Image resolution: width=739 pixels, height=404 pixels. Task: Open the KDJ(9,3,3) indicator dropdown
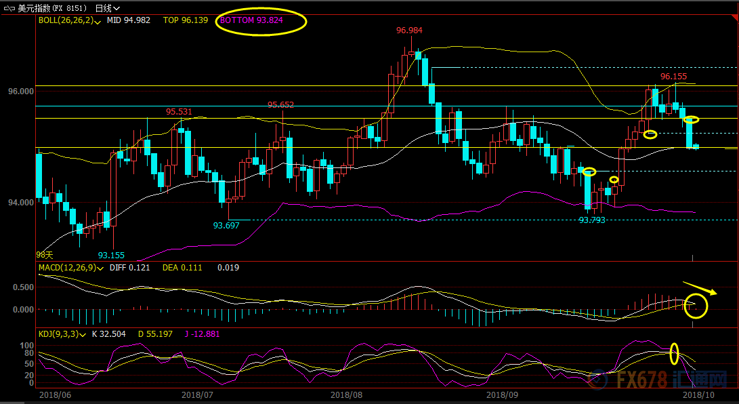pos(85,335)
